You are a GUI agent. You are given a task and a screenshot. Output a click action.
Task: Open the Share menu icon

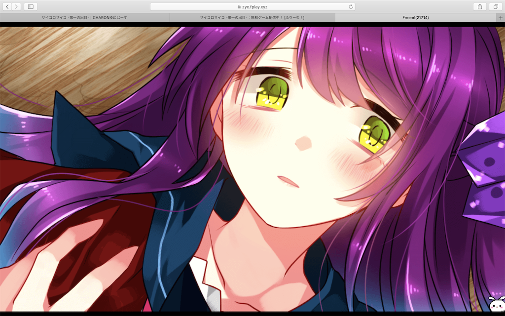(480, 6)
